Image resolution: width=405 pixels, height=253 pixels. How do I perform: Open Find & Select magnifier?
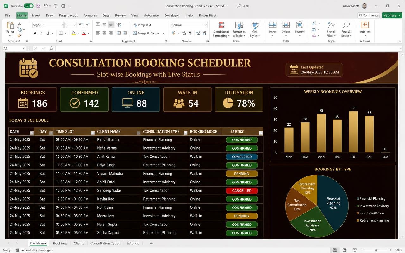tap(346, 29)
